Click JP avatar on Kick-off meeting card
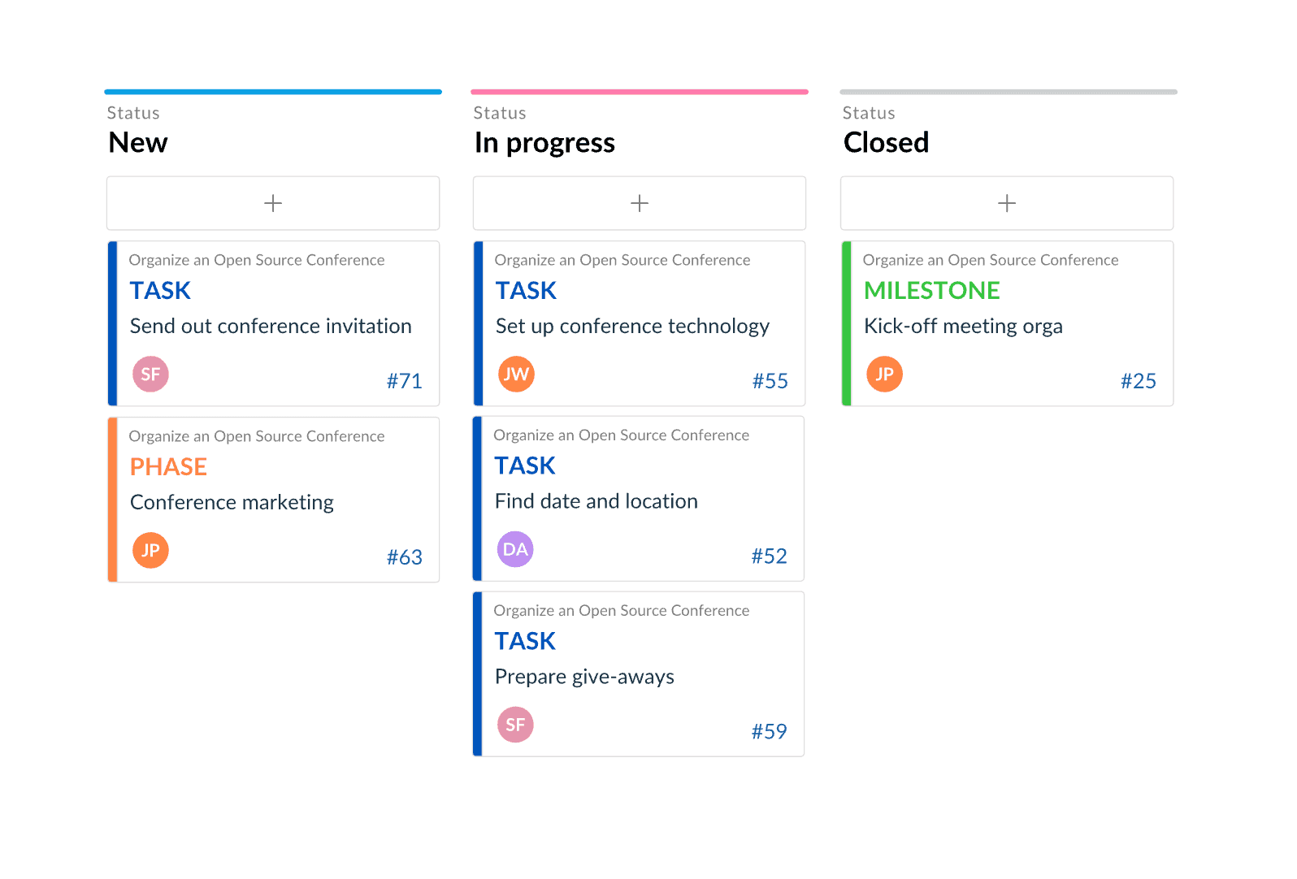This screenshot has width=1297, height=879. coord(884,375)
